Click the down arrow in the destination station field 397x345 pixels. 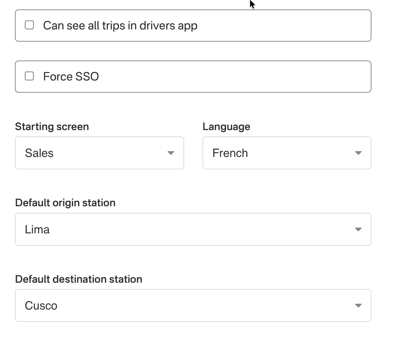358,305
